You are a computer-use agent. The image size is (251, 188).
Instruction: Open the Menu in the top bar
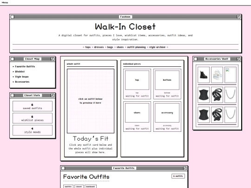point(5,2)
